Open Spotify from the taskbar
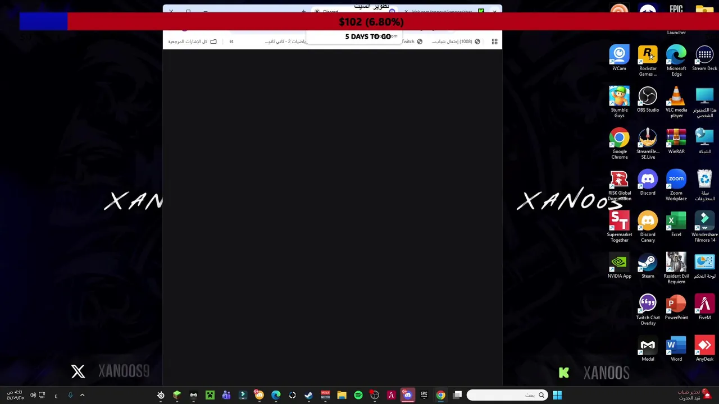The image size is (719, 404). pos(358,395)
